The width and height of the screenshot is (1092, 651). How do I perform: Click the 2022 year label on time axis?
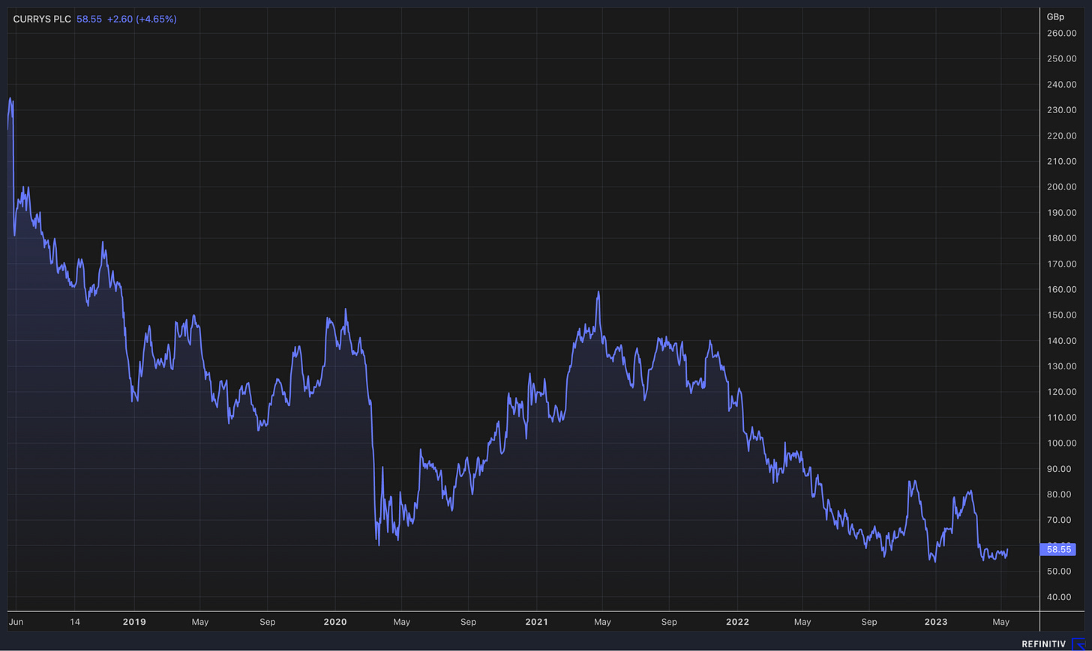(x=737, y=622)
